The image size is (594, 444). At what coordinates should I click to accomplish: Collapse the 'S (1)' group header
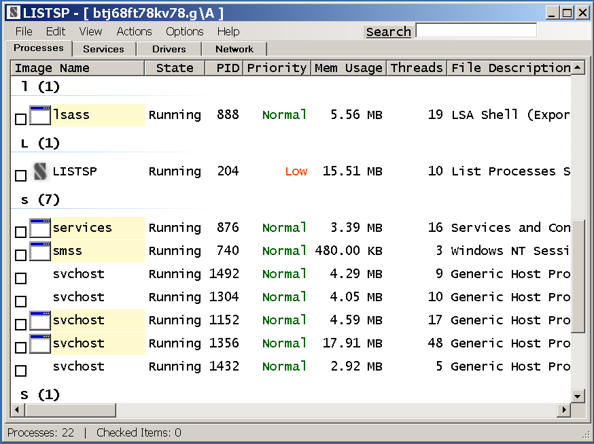[41, 395]
